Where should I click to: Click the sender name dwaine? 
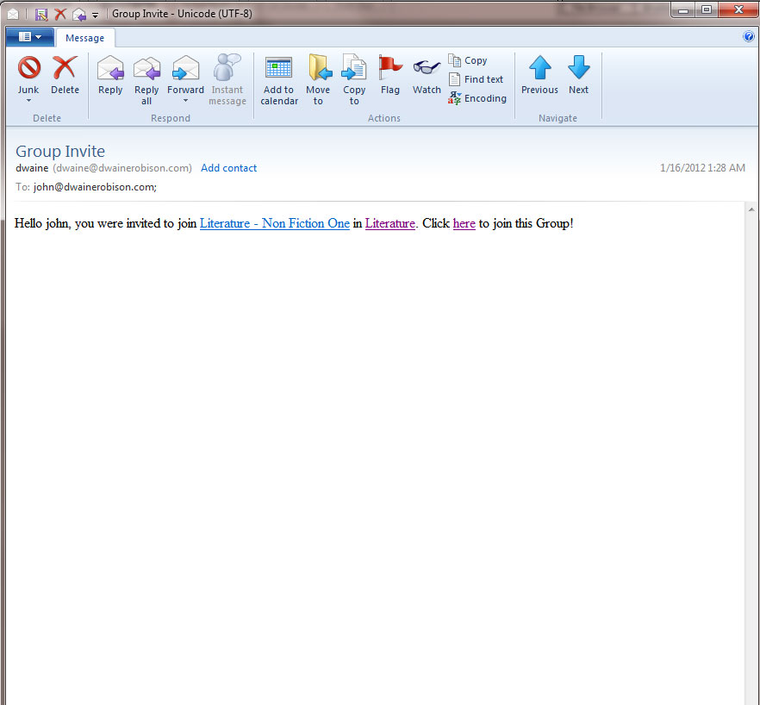coord(32,168)
